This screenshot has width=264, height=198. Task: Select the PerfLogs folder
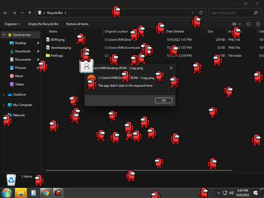(x=57, y=56)
